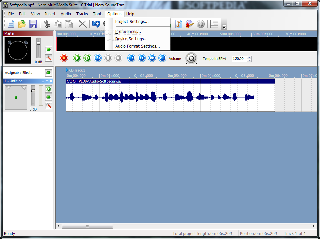Decrease tempo with the BPM down arrow
This screenshot has width=320, height=239.
pos(249,60)
